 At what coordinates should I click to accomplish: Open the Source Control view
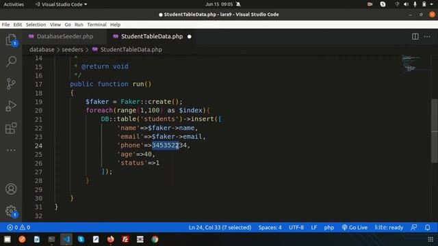tap(11, 83)
